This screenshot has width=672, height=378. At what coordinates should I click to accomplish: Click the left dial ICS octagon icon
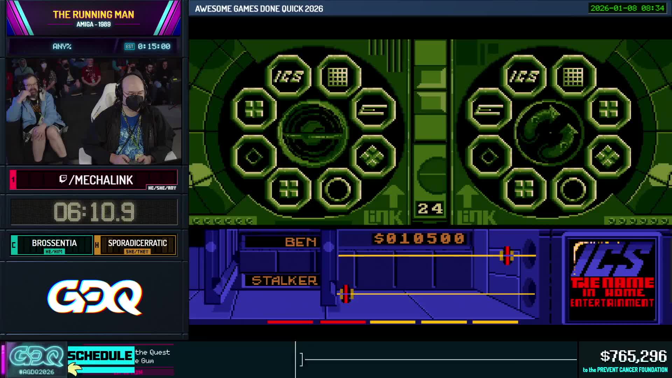click(x=288, y=76)
